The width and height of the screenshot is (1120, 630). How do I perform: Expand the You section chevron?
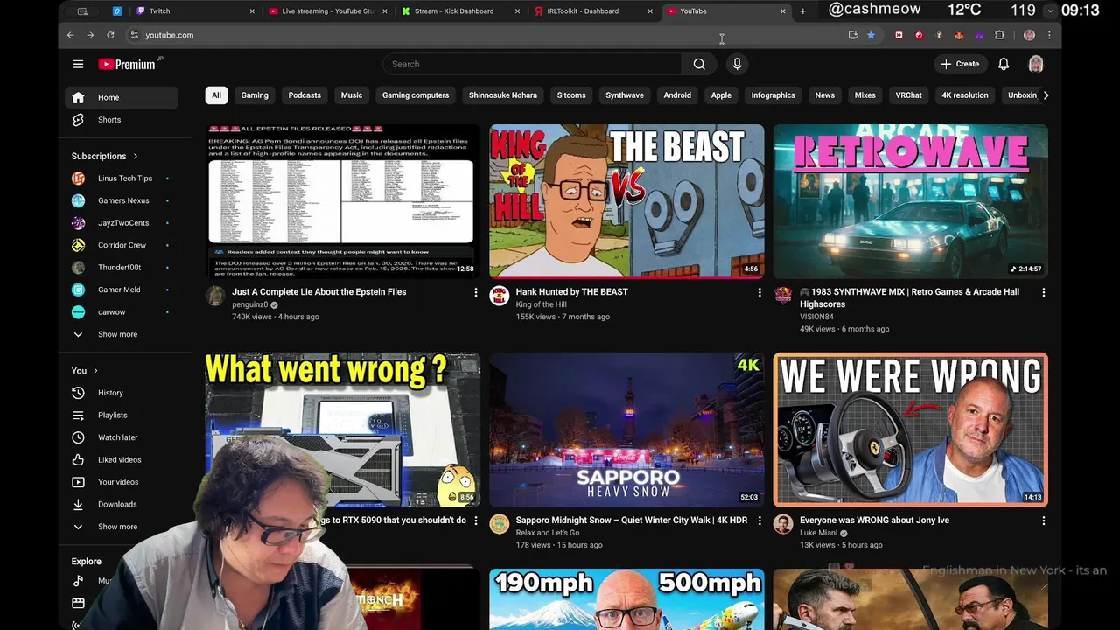pos(95,371)
